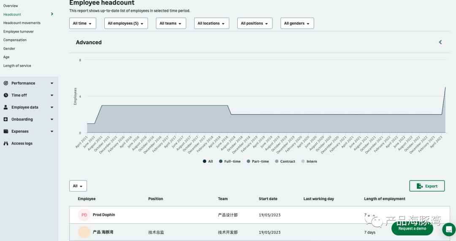Open Headcount movements report

[22, 23]
